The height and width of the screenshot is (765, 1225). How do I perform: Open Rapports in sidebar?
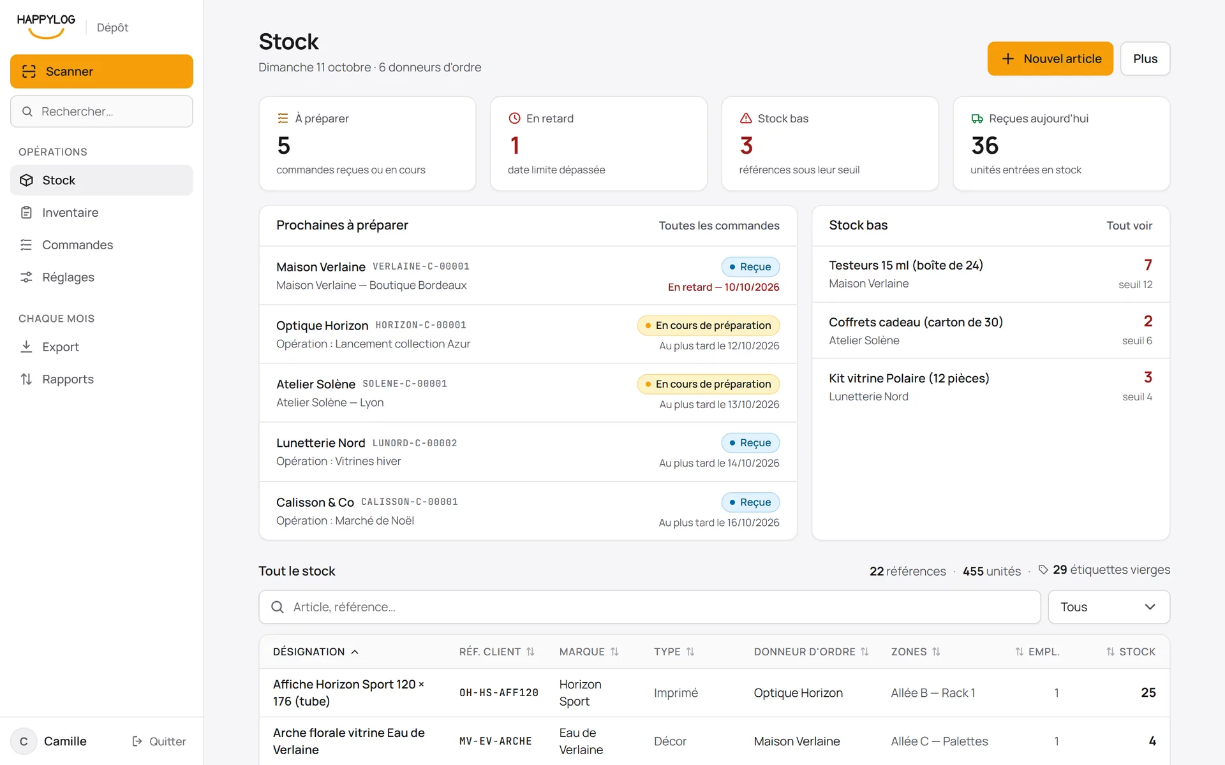(101, 379)
